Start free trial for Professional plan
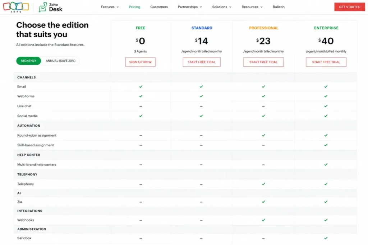The width and height of the screenshot is (368, 245). (263, 62)
